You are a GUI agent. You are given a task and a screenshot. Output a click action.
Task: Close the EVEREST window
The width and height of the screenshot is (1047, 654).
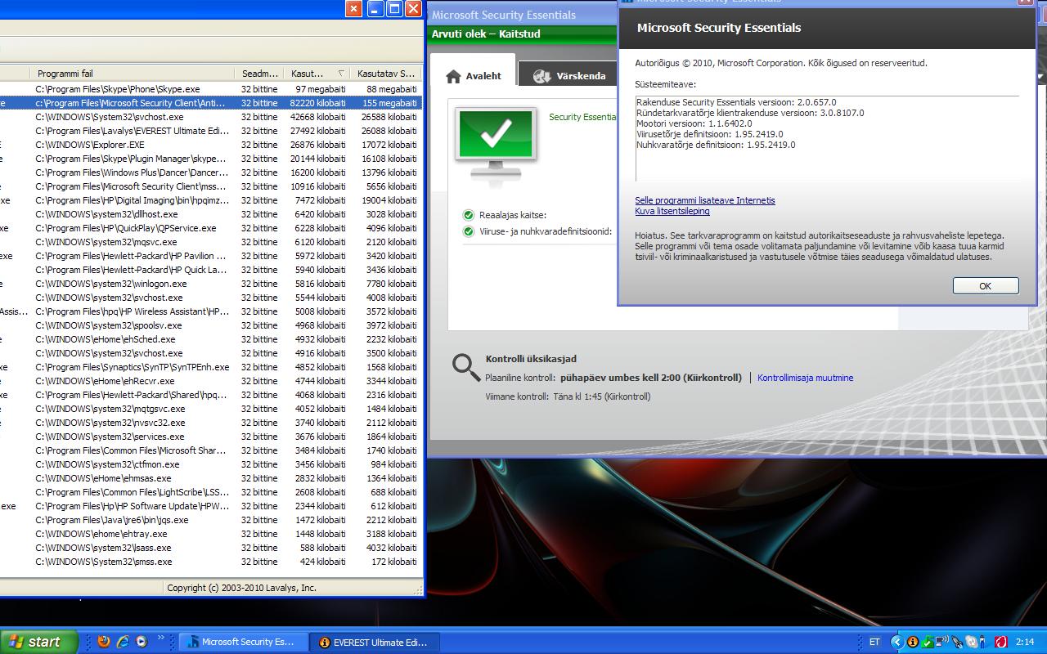(x=413, y=9)
